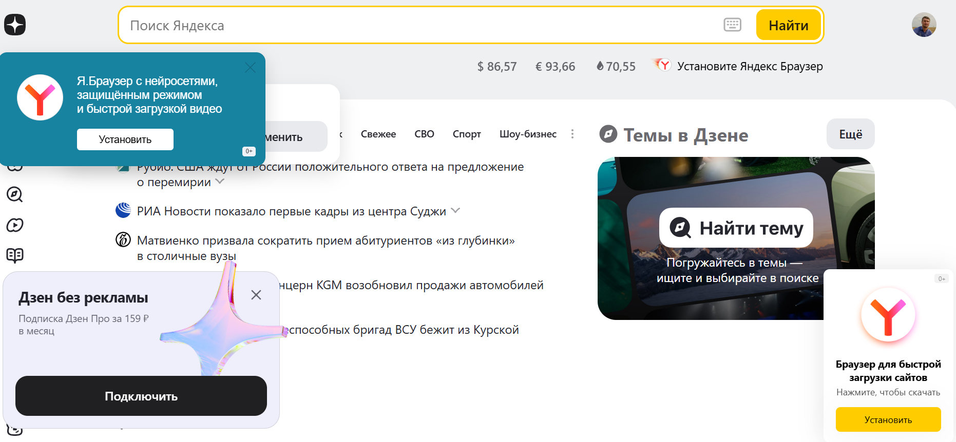The width and height of the screenshot is (956, 442).
Task: Open the open-book articles sidebar icon
Action: coord(14,255)
